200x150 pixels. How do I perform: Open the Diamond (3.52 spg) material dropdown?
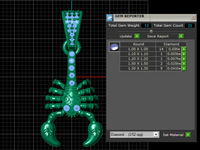tap(156, 135)
